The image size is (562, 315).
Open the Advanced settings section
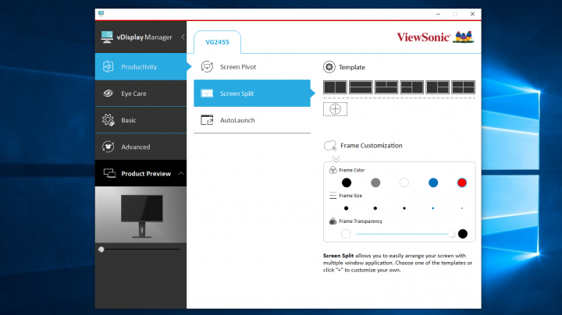[140, 147]
